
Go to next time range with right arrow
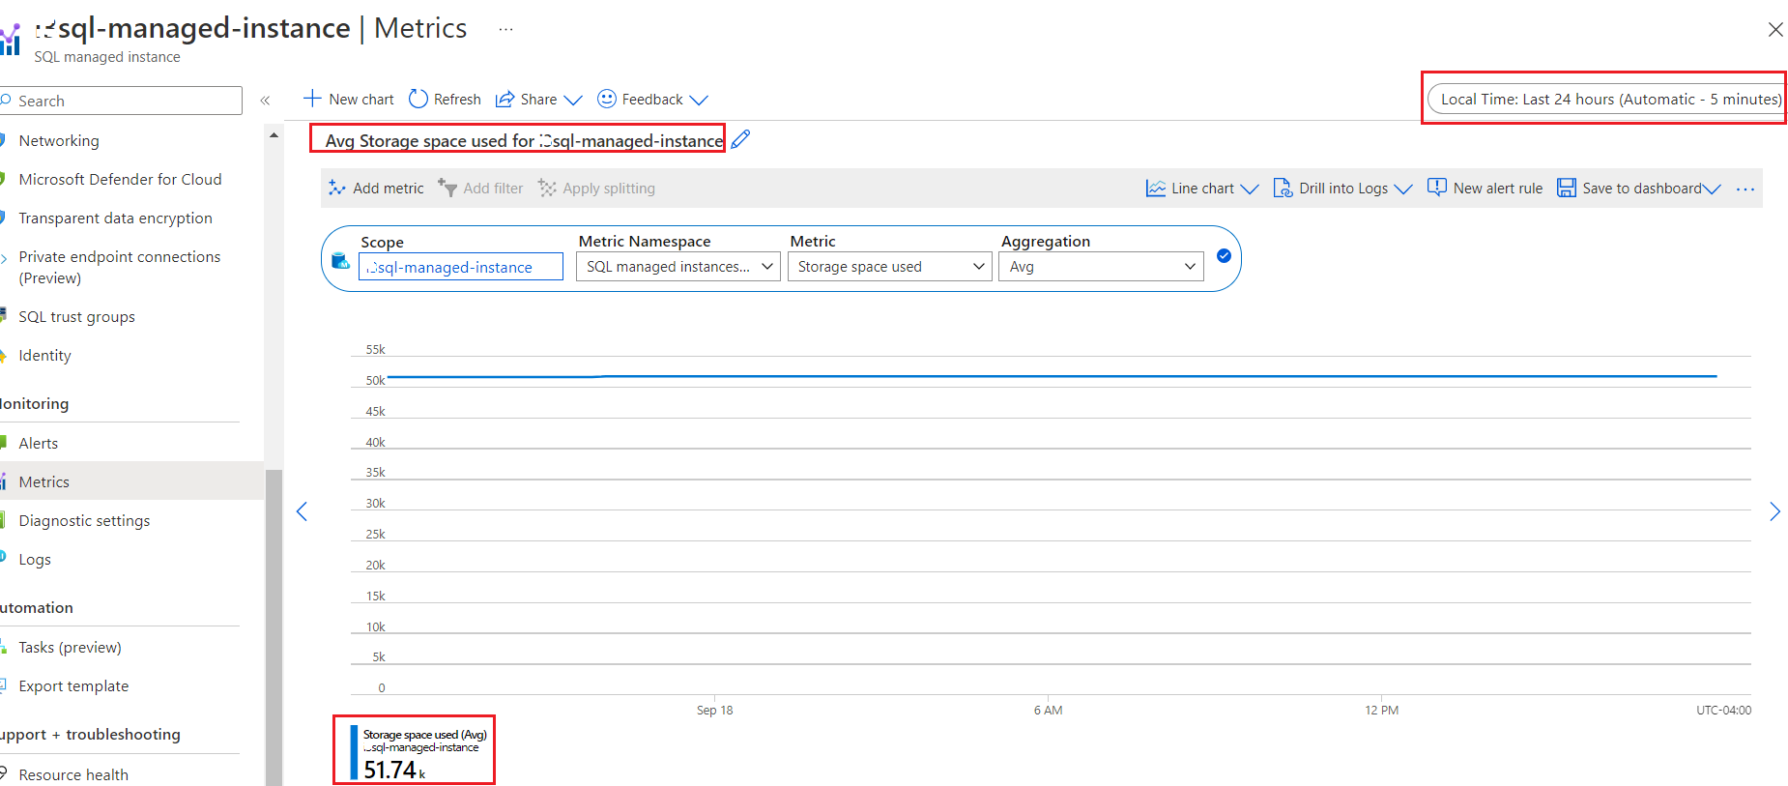pyautogui.click(x=1774, y=511)
